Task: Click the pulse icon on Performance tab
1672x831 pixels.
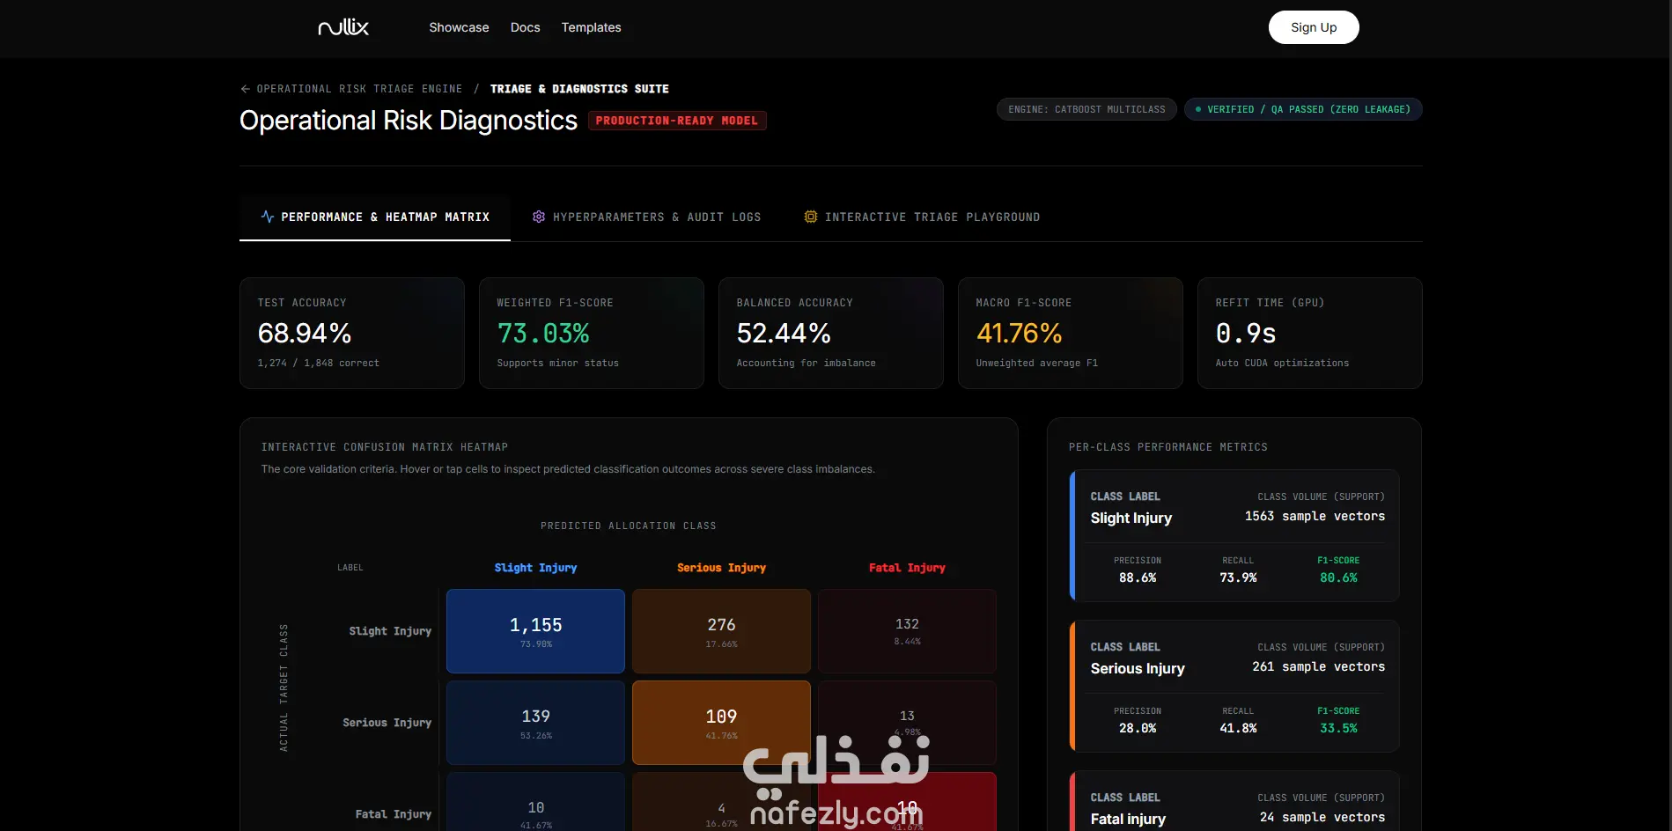Action: click(x=268, y=217)
